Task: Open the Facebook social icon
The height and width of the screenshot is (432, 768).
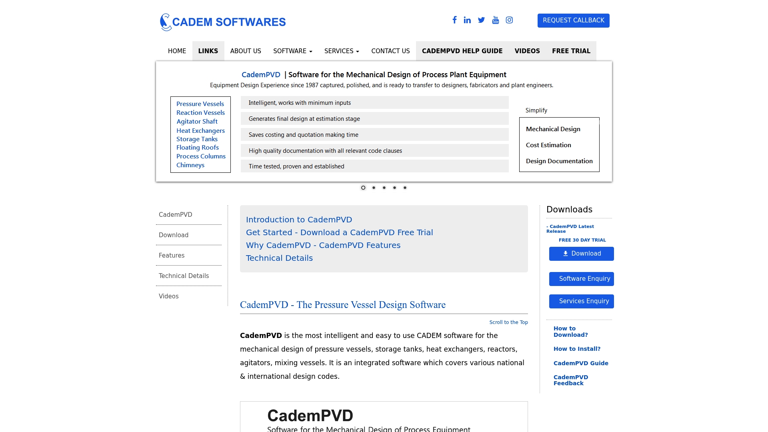Action: click(454, 20)
